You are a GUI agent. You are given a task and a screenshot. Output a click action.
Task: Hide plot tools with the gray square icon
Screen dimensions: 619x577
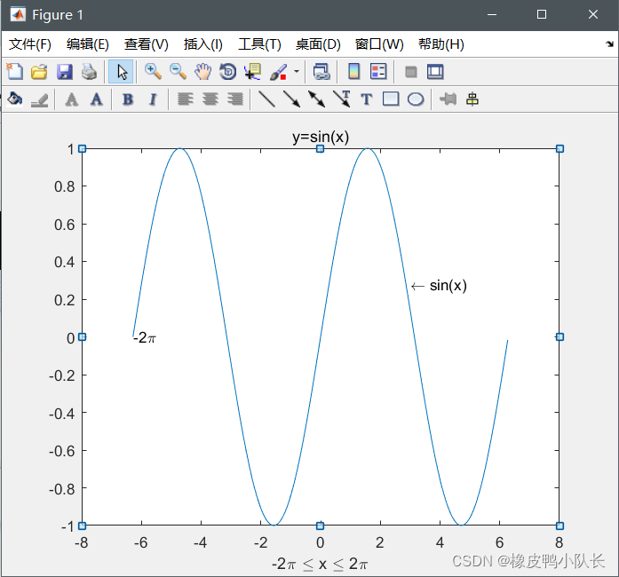coord(411,72)
